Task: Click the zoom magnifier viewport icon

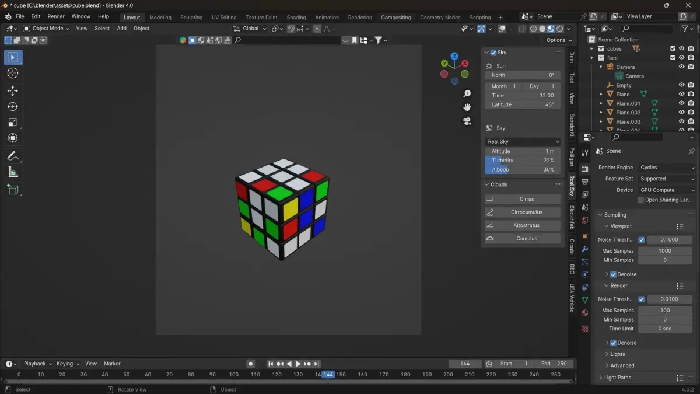Action: click(x=467, y=94)
